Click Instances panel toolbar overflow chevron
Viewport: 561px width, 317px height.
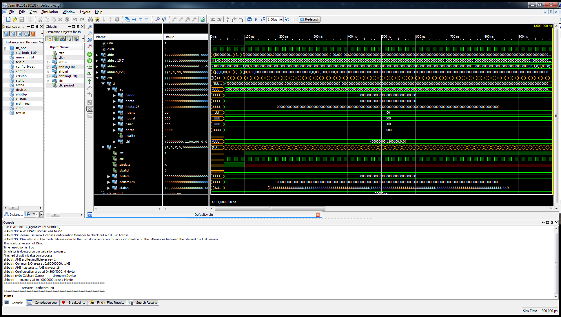pyautogui.click(x=41, y=34)
